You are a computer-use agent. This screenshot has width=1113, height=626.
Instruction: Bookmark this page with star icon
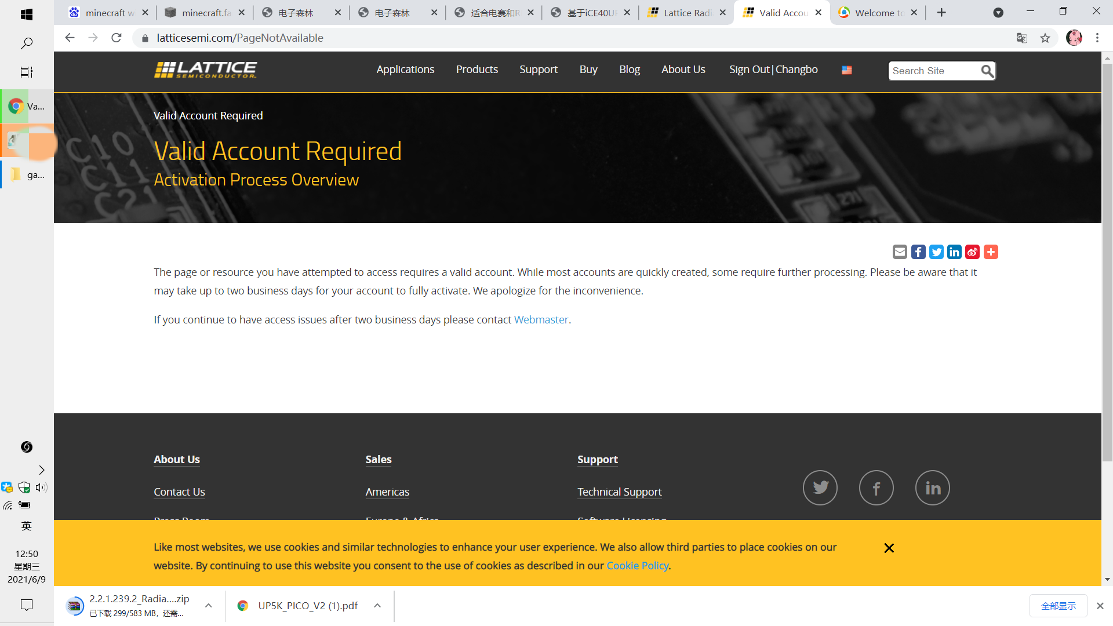click(1045, 38)
